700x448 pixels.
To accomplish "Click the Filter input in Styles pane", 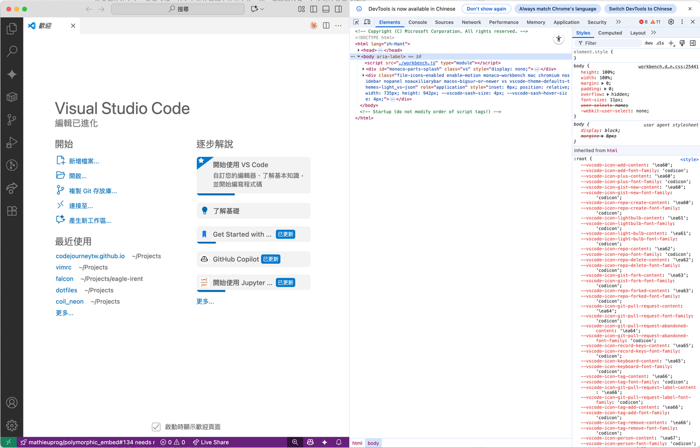I will point(608,43).
